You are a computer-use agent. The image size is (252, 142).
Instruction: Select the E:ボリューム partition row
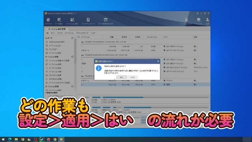pyautogui.click(x=146, y=80)
